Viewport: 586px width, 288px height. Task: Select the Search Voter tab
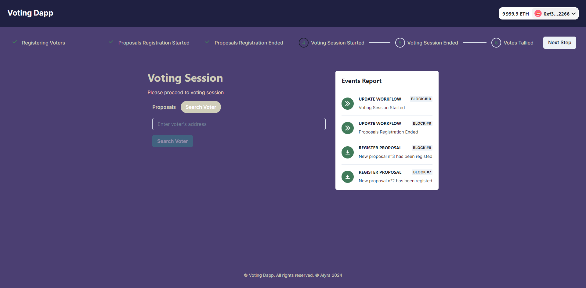coord(201,107)
